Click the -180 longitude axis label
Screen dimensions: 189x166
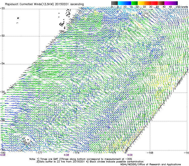click(x=3, y=153)
